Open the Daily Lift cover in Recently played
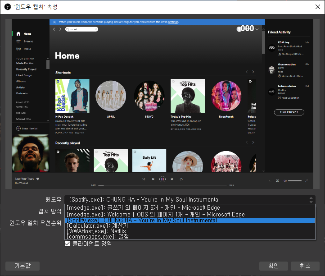Viewport: 325px width, 276px height. pyautogui.click(x=149, y=161)
